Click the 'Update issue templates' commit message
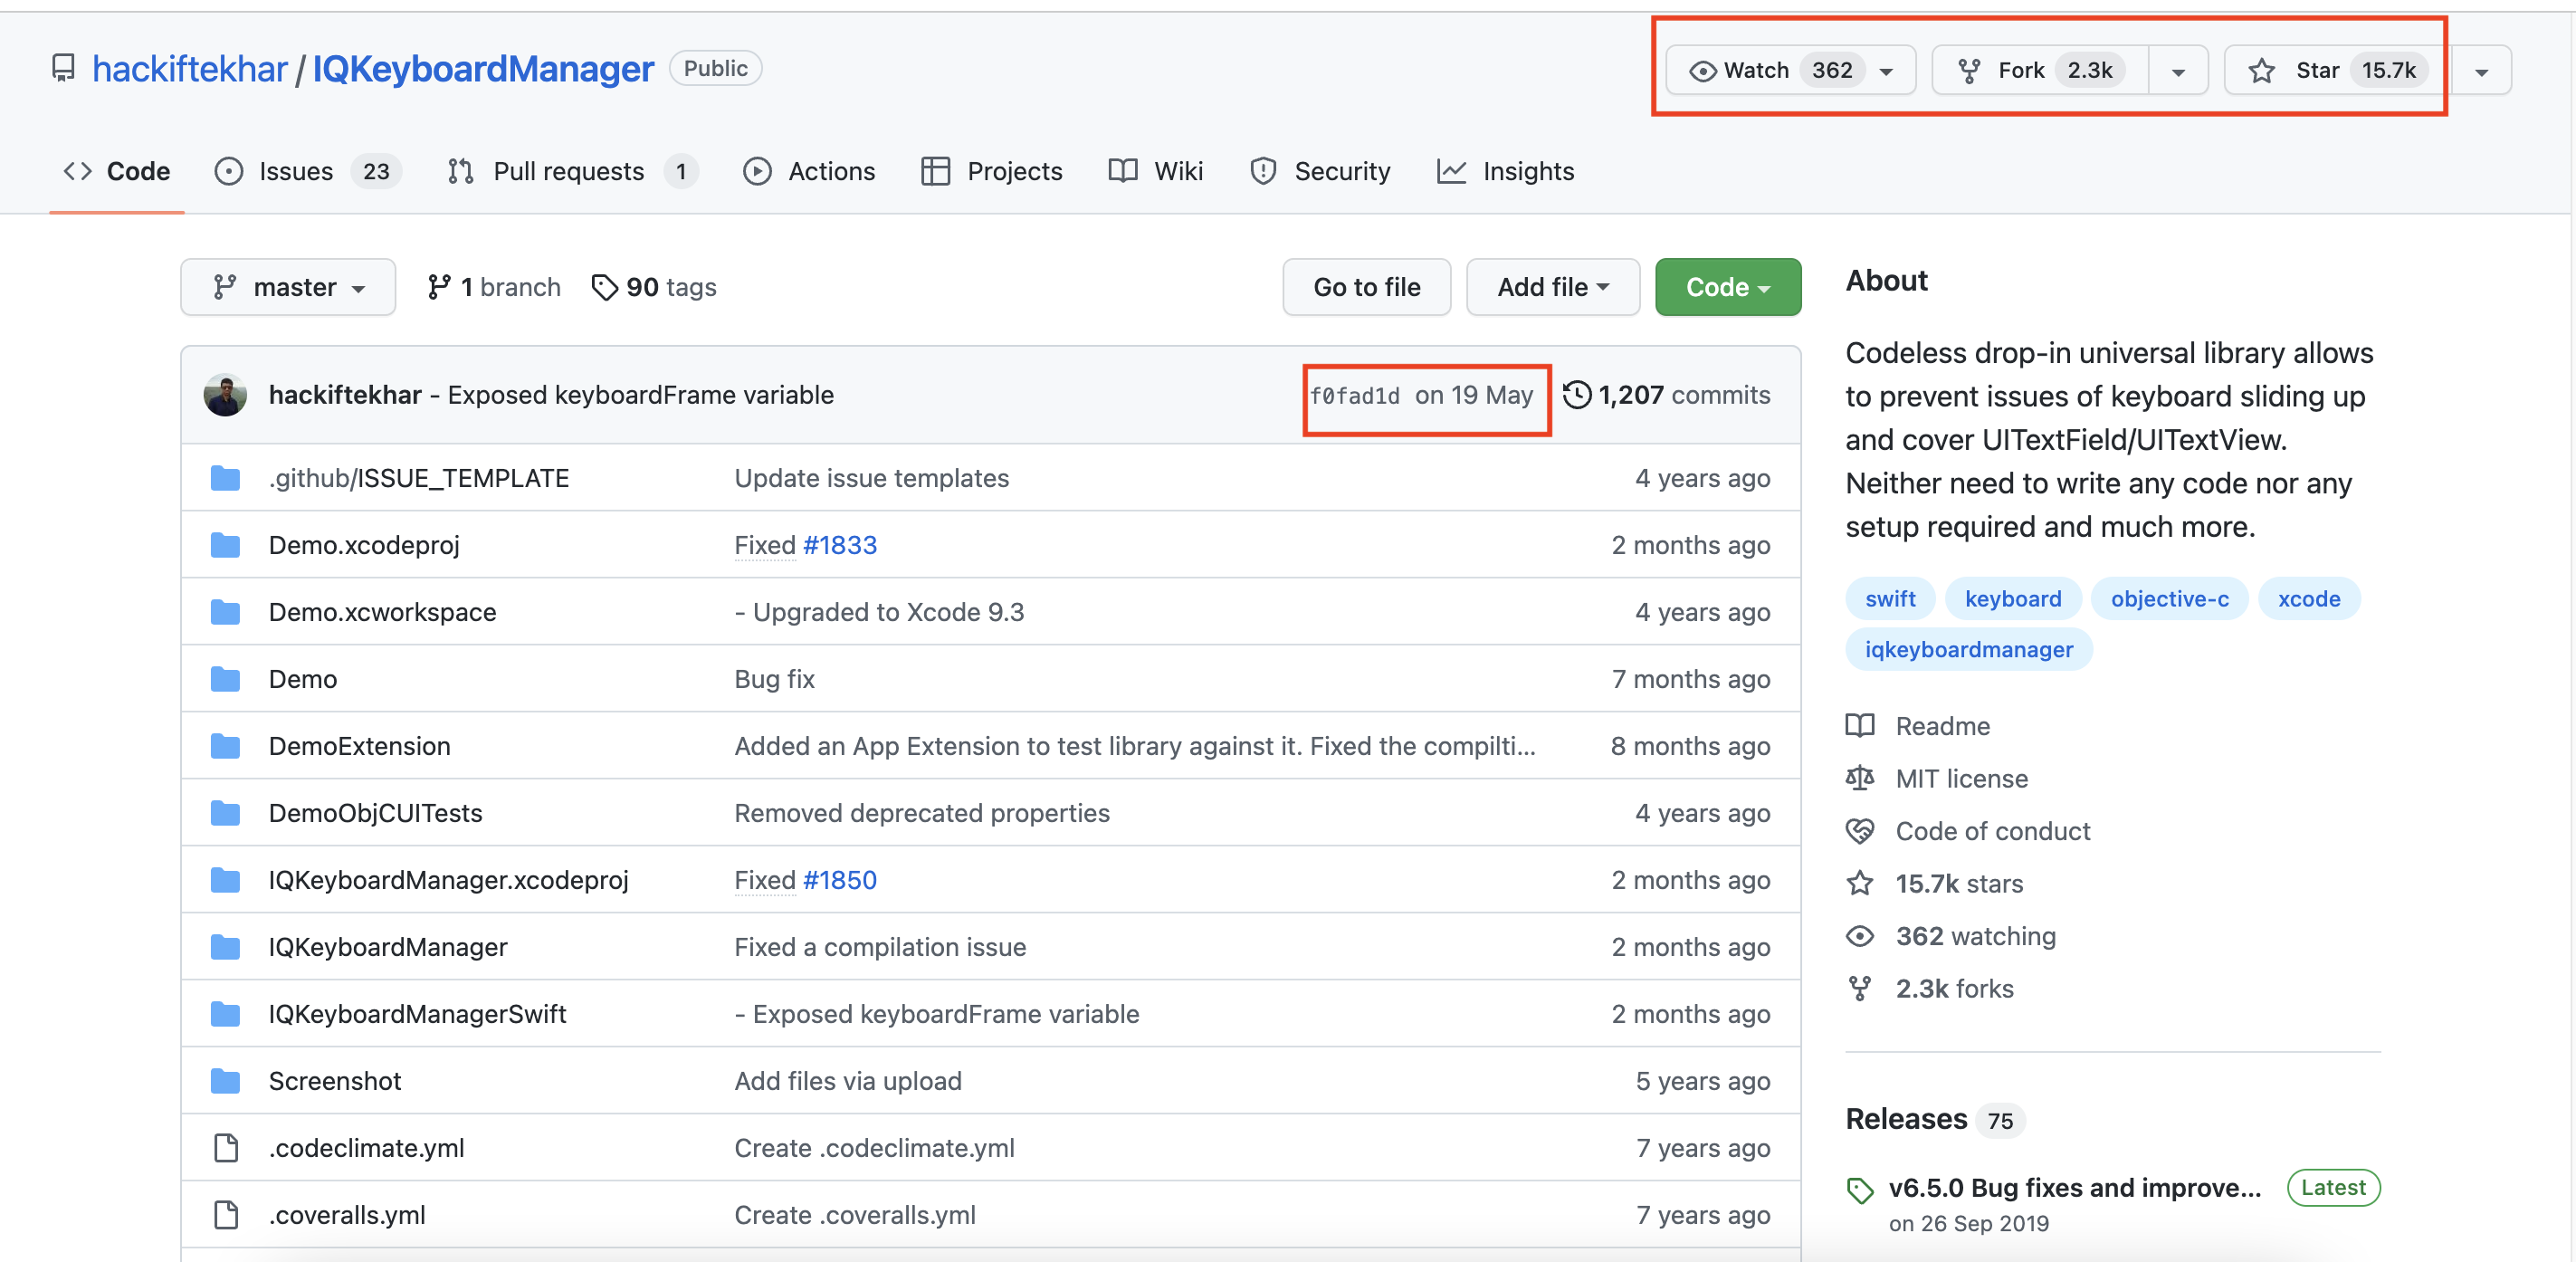 pos(872,478)
